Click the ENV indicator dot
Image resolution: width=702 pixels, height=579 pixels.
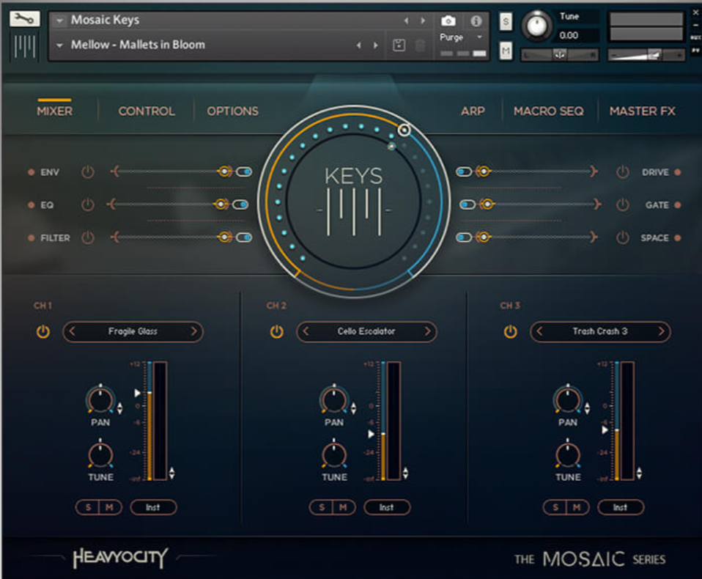[x=32, y=172]
